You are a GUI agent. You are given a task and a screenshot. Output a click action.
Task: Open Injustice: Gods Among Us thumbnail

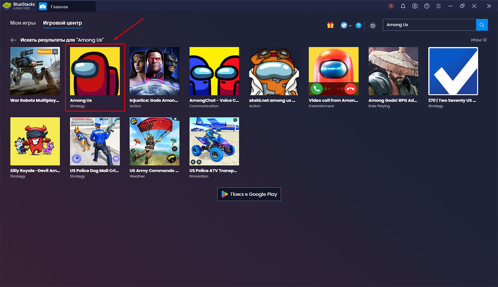click(154, 71)
